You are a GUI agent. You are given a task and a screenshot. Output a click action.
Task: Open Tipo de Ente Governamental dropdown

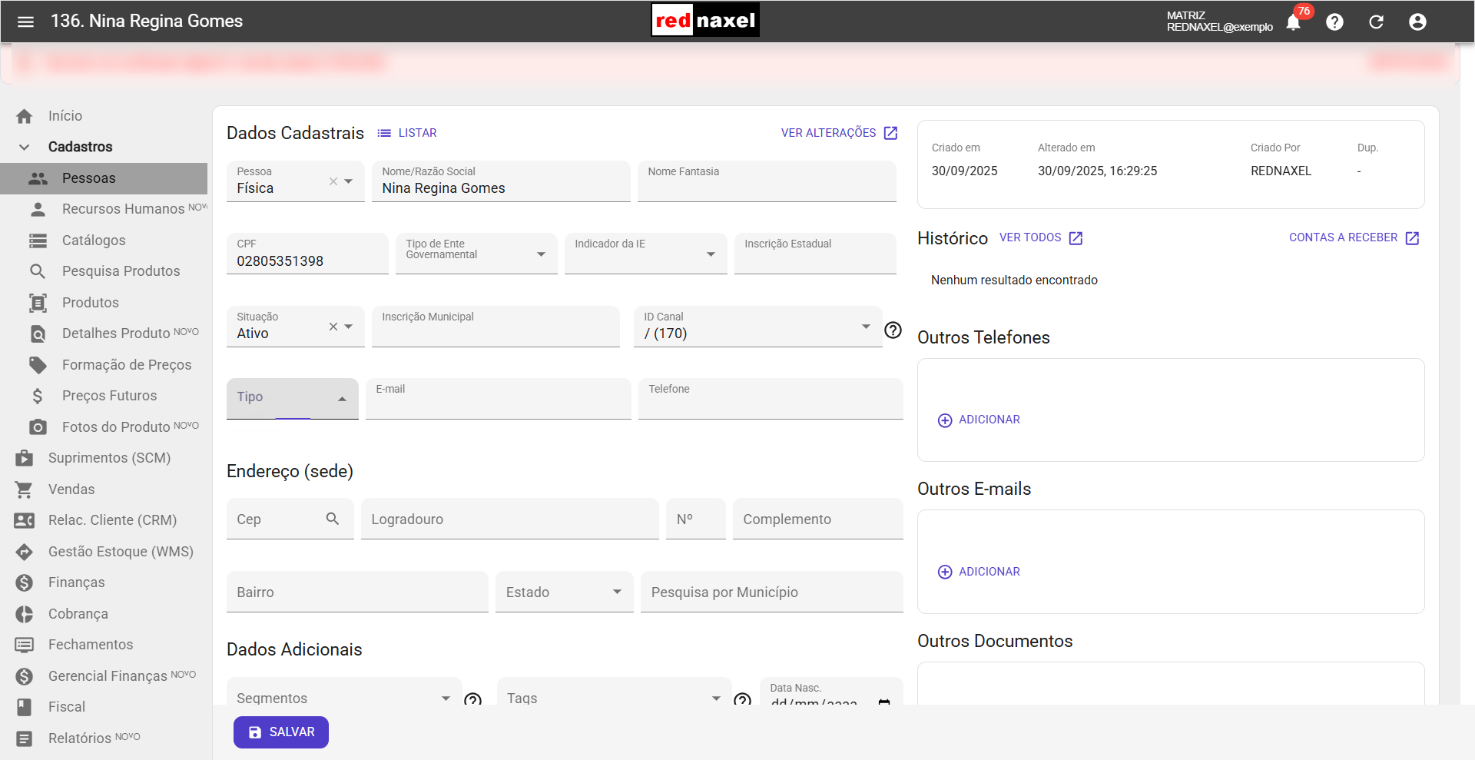pos(541,254)
